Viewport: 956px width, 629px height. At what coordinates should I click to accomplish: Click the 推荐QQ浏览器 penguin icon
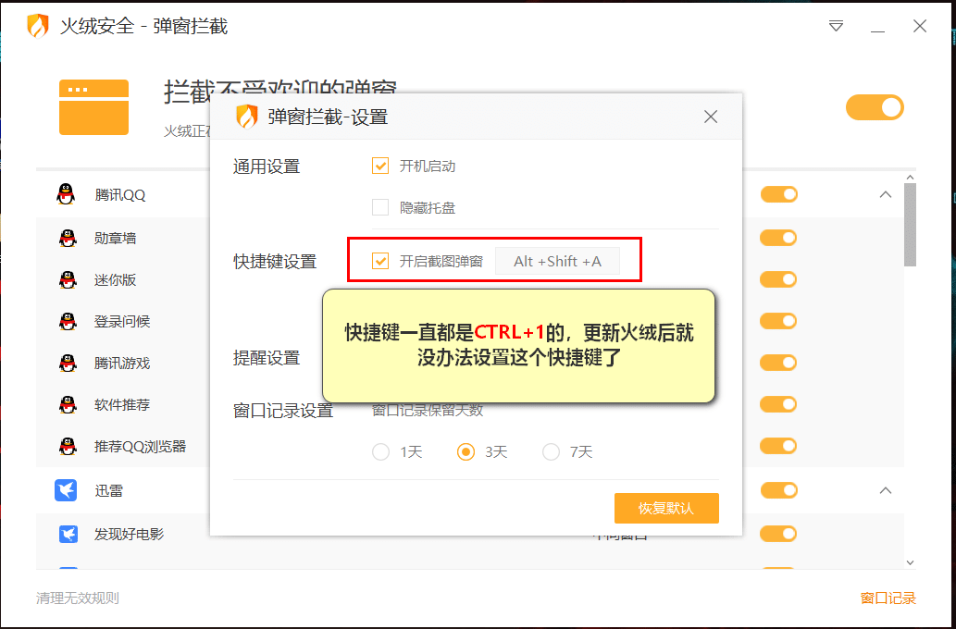click(68, 446)
